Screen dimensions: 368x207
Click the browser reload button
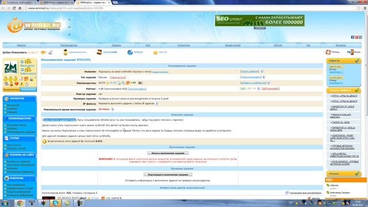point(14,8)
